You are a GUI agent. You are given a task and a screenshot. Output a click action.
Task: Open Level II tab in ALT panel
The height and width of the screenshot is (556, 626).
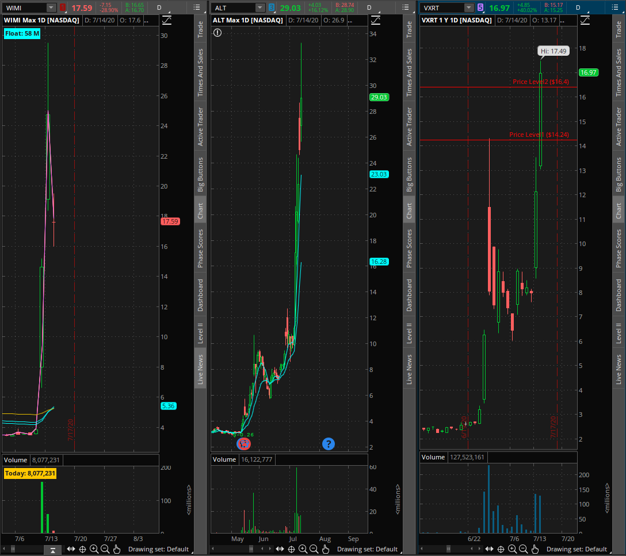(x=409, y=333)
